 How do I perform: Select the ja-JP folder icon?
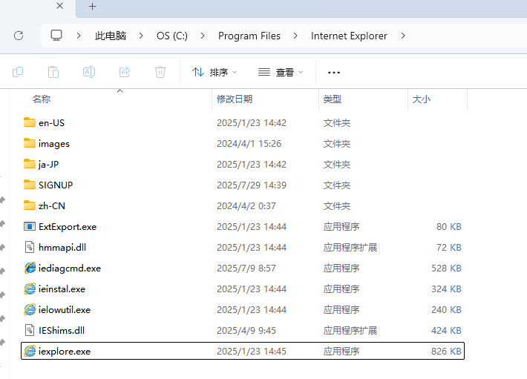coord(30,164)
